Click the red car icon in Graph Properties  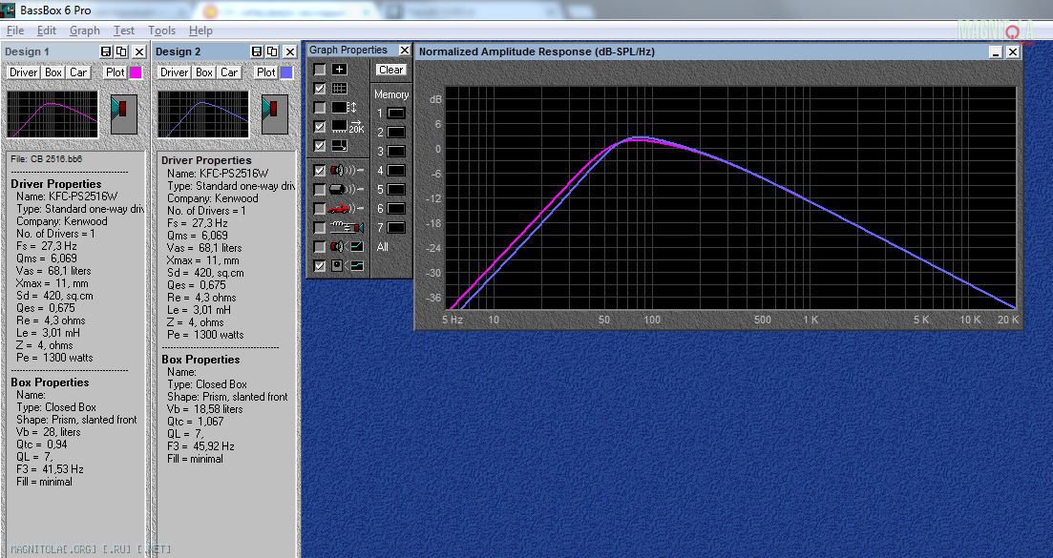click(347, 209)
